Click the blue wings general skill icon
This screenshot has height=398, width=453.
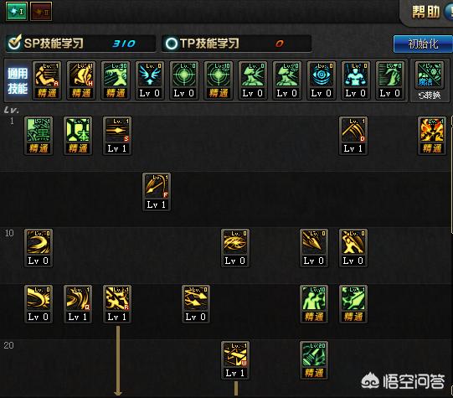[150, 80]
